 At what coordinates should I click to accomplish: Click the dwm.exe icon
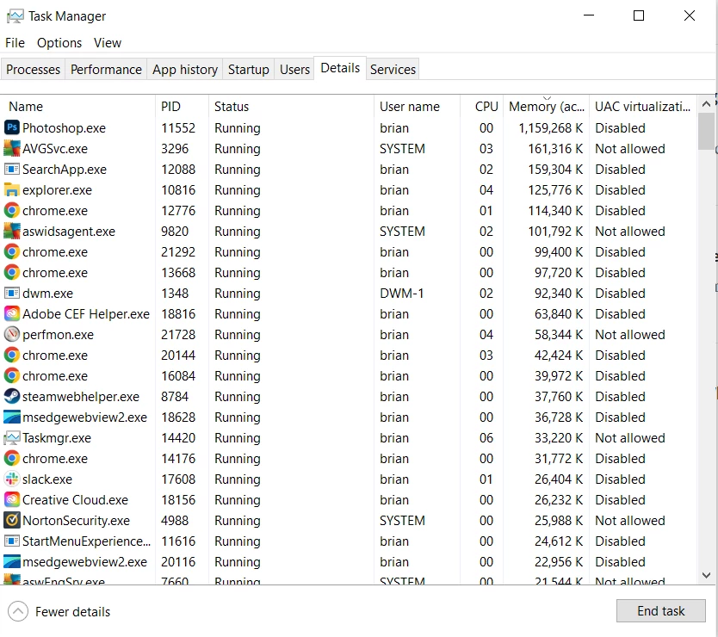[12, 293]
